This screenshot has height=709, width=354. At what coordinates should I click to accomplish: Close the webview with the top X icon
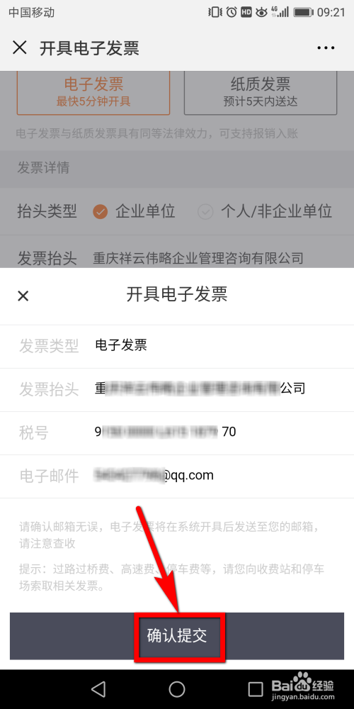click(x=20, y=48)
